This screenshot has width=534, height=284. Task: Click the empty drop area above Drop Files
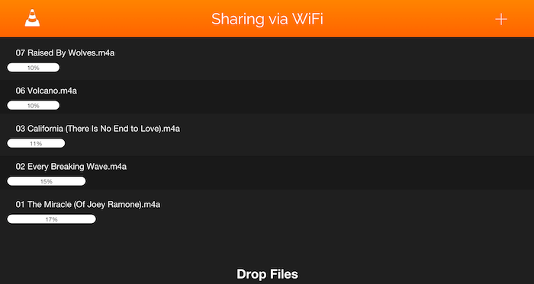tap(267, 246)
